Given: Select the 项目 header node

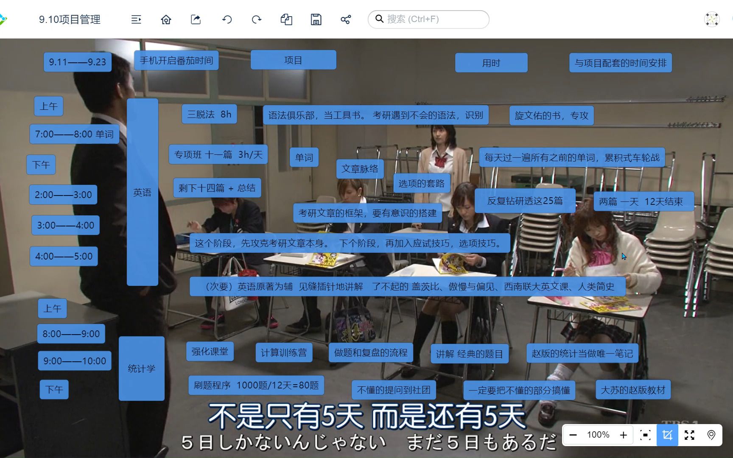Looking at the screenshot, I should point(293,60).
